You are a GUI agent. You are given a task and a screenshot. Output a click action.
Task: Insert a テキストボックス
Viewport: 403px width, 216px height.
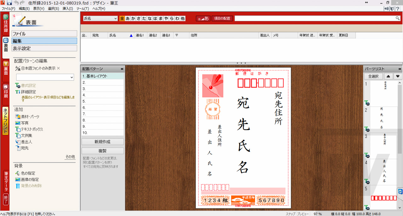click(29, 129)
